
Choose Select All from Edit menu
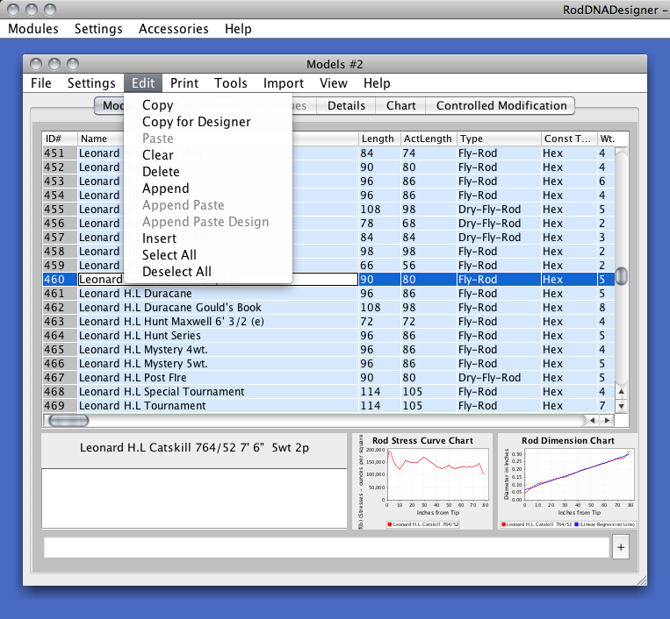click(207, 254)
